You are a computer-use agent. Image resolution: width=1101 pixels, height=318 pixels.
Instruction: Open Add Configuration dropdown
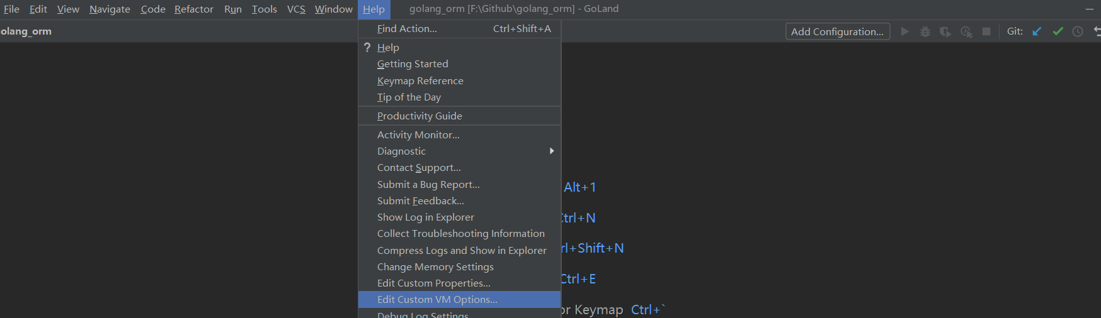838,31
